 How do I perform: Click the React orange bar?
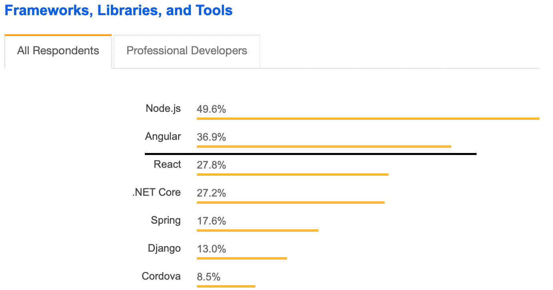pyautogui.click(x=293, y=175)
